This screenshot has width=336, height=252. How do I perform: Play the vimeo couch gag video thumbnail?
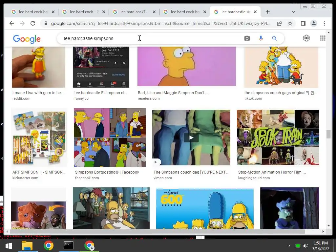191,137
